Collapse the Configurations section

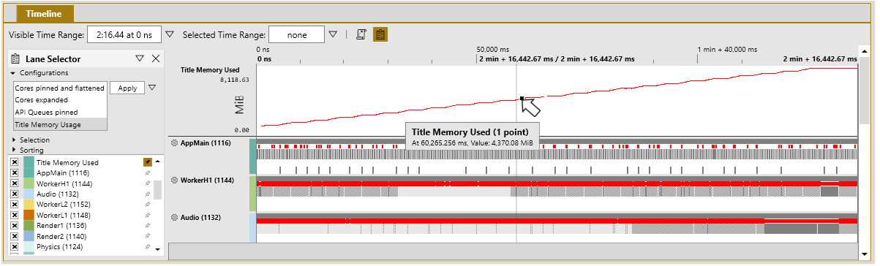coord(13,73)
